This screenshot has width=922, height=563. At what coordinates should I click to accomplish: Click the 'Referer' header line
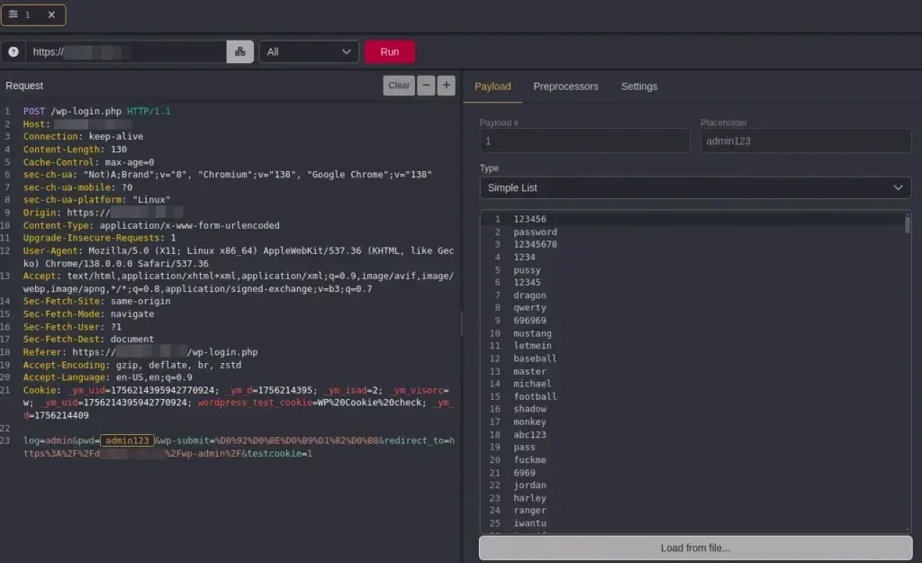[140, 352]
